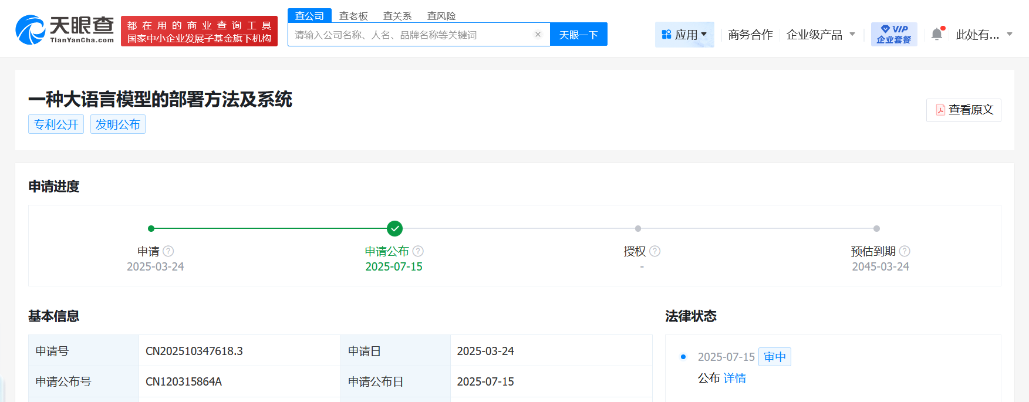Open 商务合作 link

(750, 35)
